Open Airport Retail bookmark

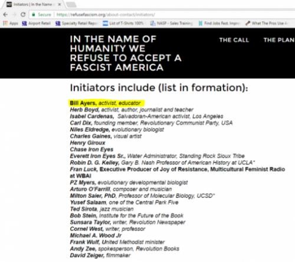36,24
